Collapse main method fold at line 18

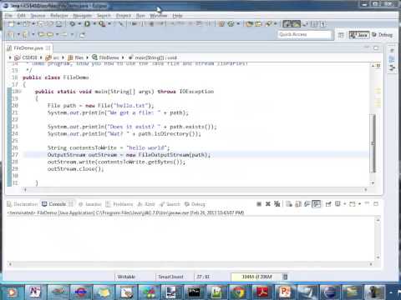tap(20, 91)
